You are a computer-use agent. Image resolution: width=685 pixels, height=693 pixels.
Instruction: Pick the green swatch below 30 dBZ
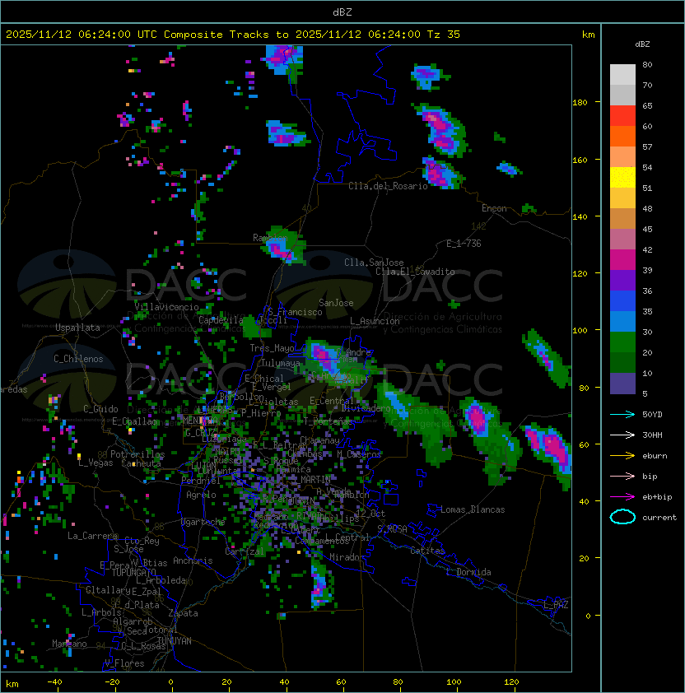(622, 342)
